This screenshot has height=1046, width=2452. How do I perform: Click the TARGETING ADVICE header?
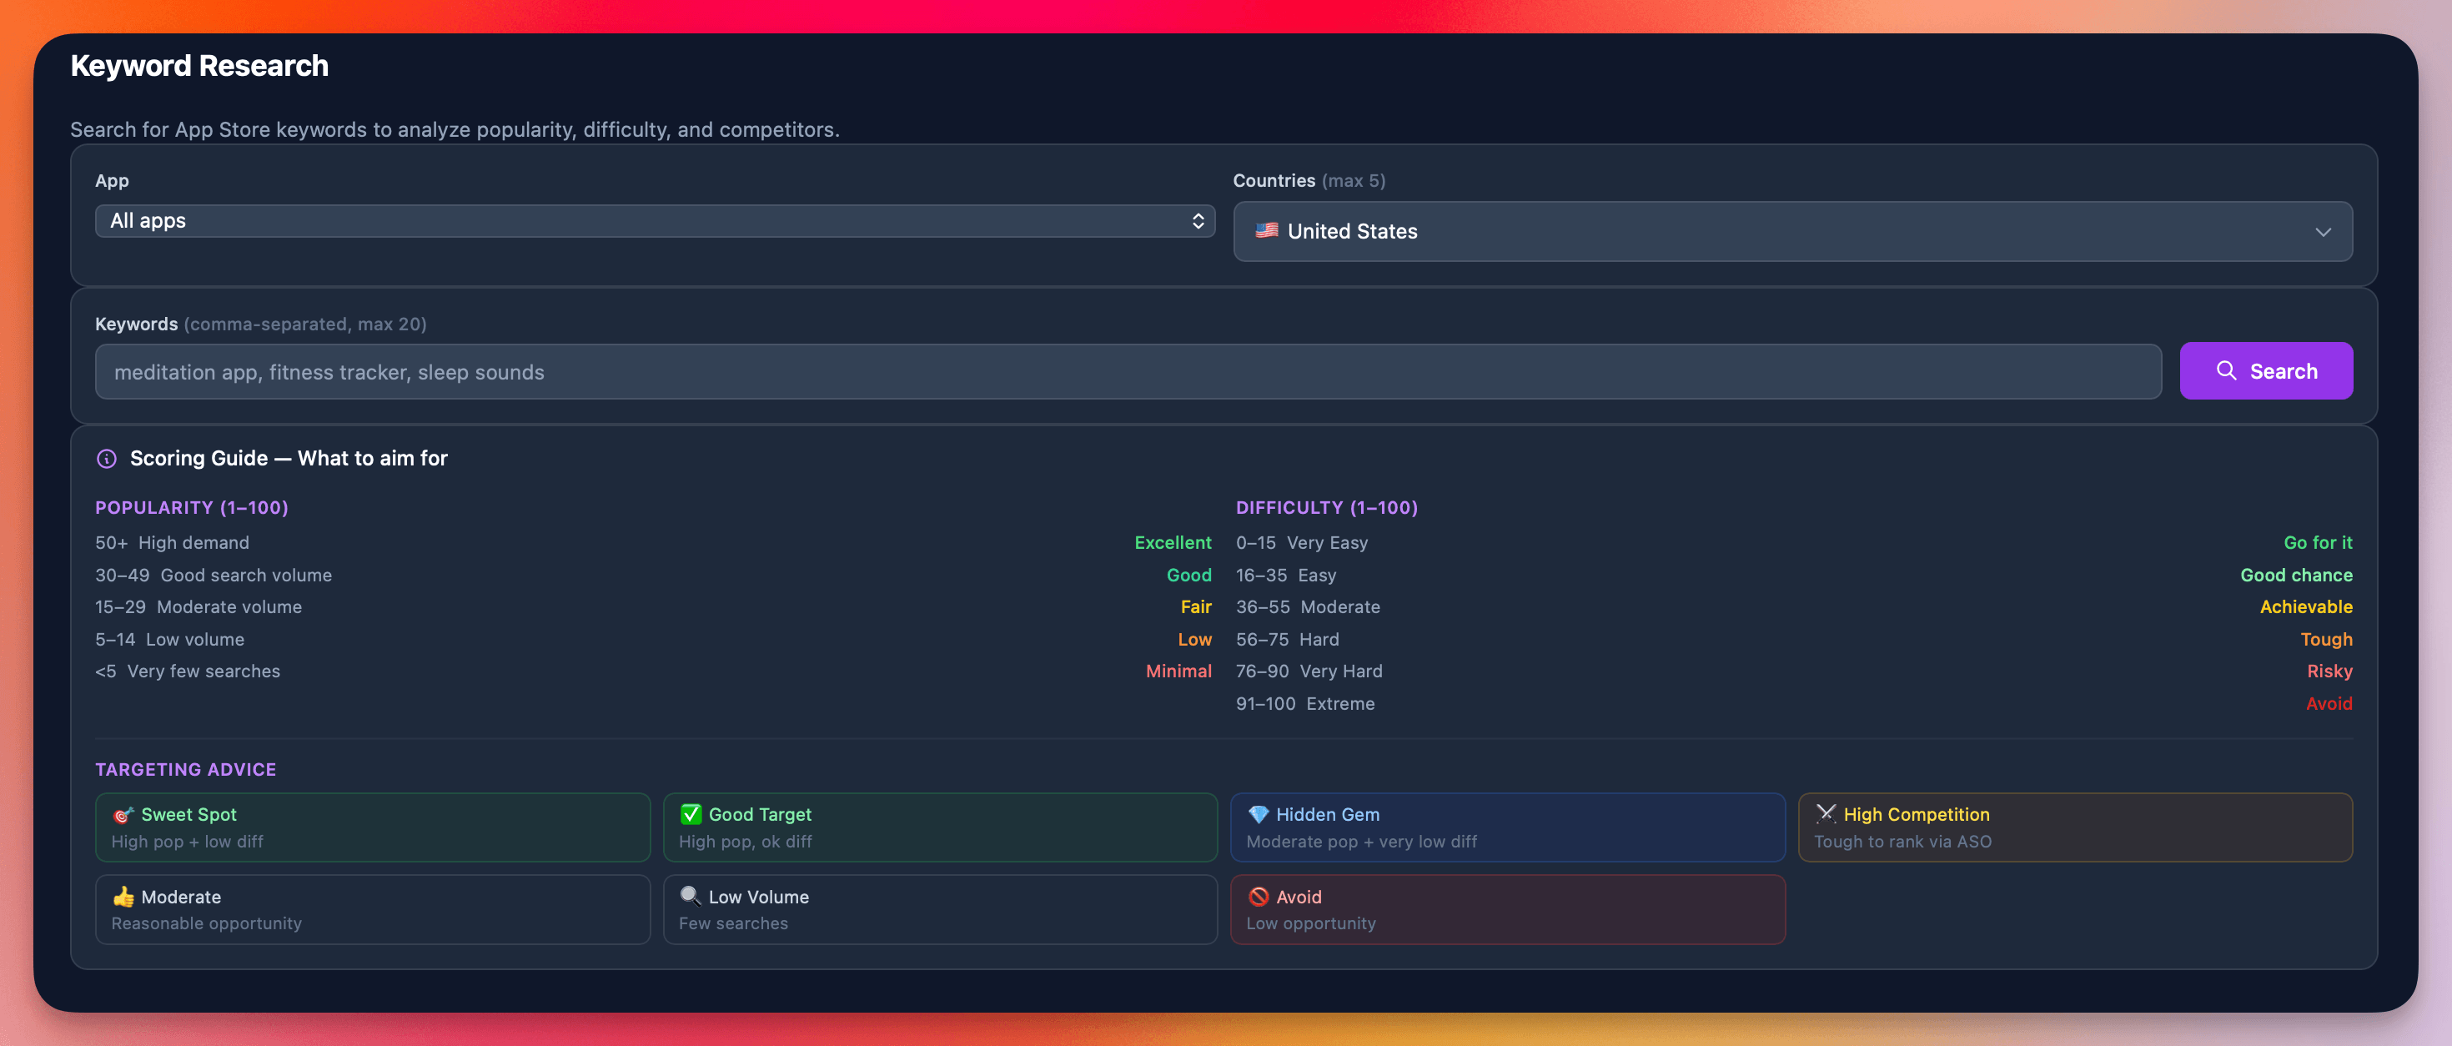pos(186,769)
